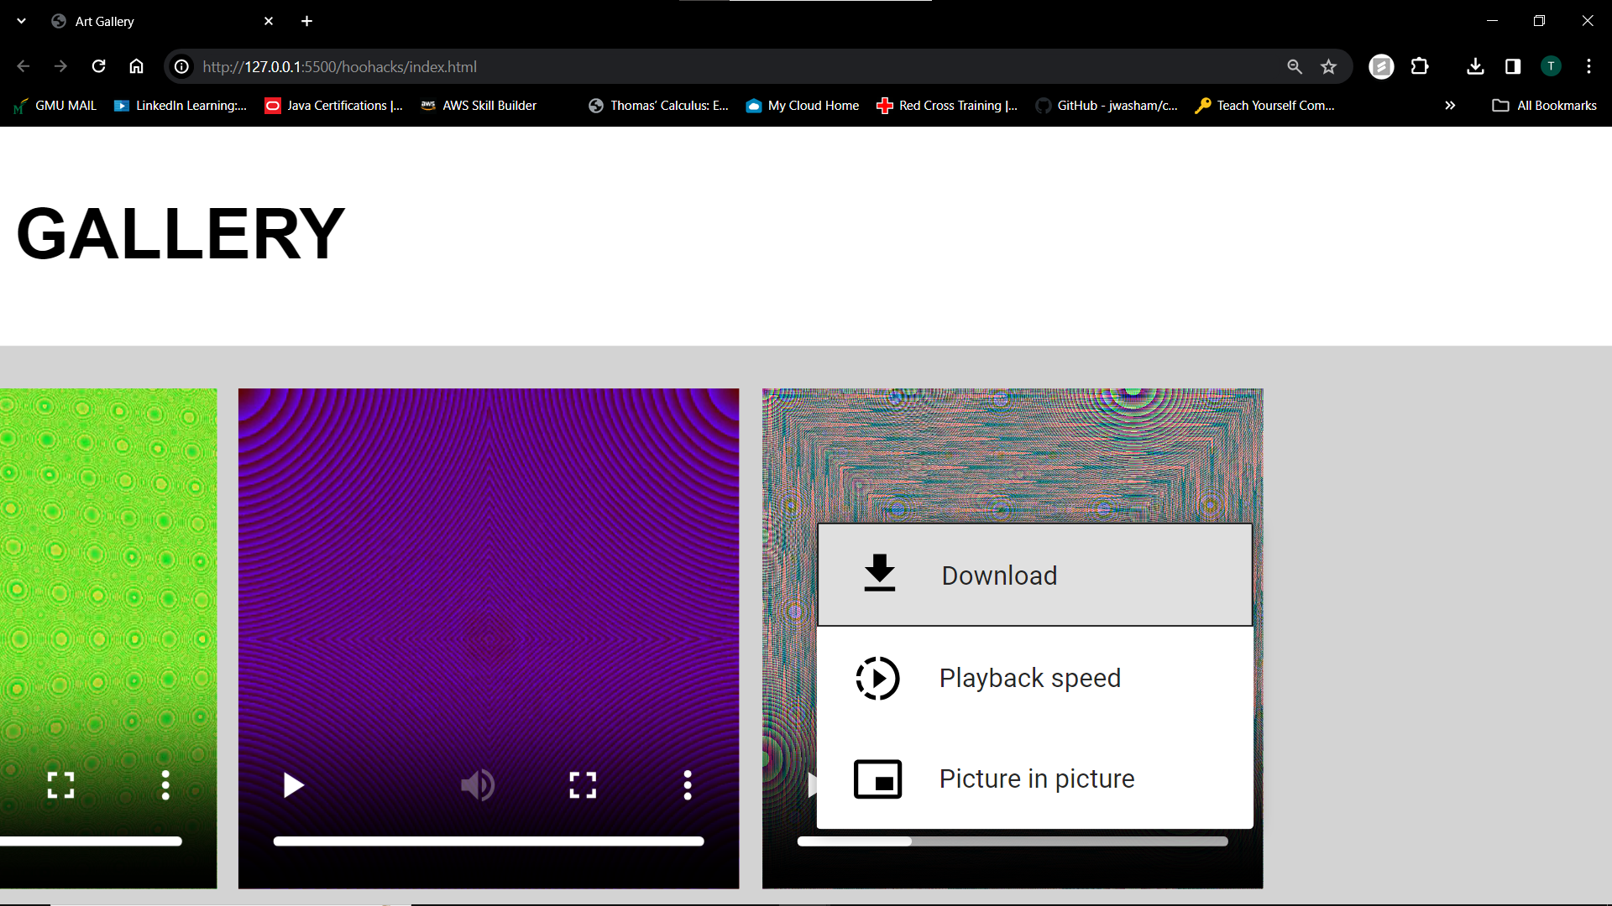Enter fullscreen on the purple video
Viewport: 1612px width, 906px height.
583,785
